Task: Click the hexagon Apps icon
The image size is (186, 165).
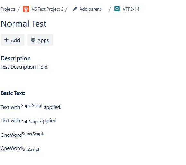Action: [33, 40]
